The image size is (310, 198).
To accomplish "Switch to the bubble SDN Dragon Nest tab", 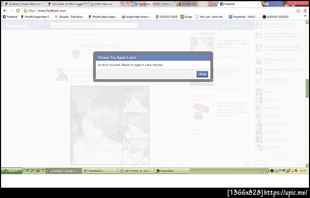I will point(67,4).
